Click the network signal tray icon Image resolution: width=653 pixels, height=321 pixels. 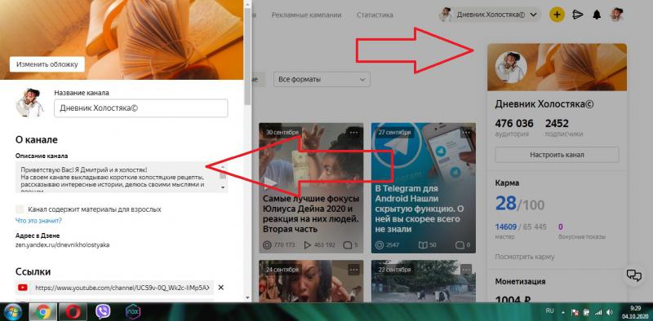(598, 312)
